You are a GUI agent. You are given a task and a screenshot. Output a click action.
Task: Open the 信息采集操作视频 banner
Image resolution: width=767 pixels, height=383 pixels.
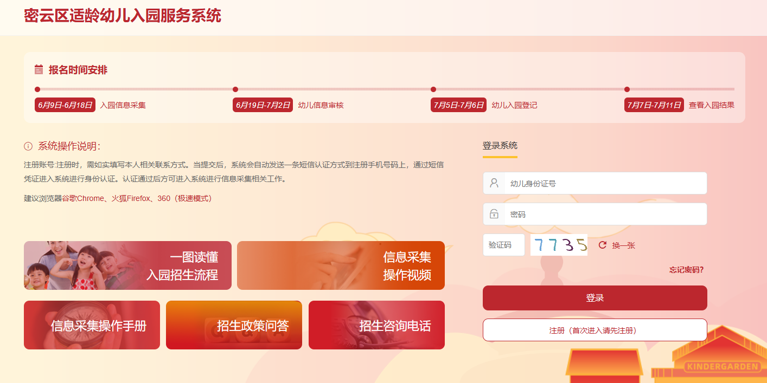point(341,265)
